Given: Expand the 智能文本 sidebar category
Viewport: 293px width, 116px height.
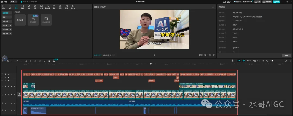Looking at the screenshot, I should click(x=7, y=33).
